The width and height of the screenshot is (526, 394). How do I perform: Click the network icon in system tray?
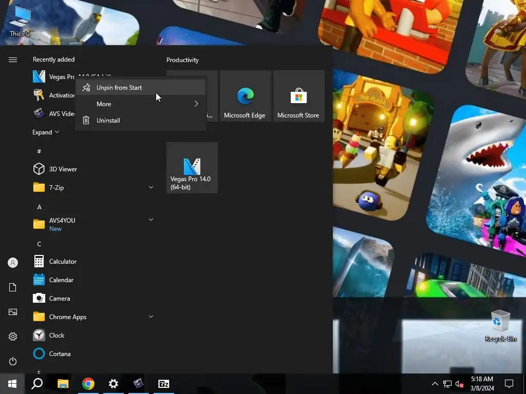(x=447, y=384)
